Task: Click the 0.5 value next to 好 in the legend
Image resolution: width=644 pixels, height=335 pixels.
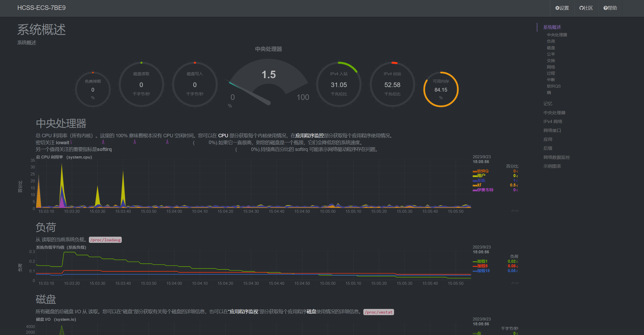Action: tap(513, 185)
